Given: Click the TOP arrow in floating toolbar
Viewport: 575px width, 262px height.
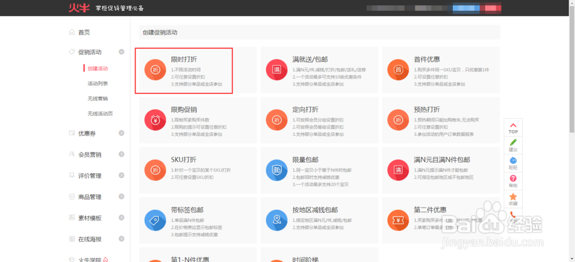Looking at the screenshot, I should [513, 126].
